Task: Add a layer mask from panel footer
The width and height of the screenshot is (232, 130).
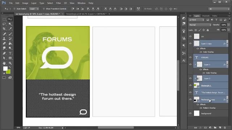Action: pyautogui.click(x=206, y=127)
